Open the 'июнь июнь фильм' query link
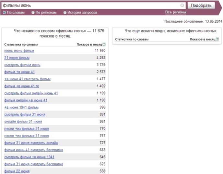 (19, 51)
